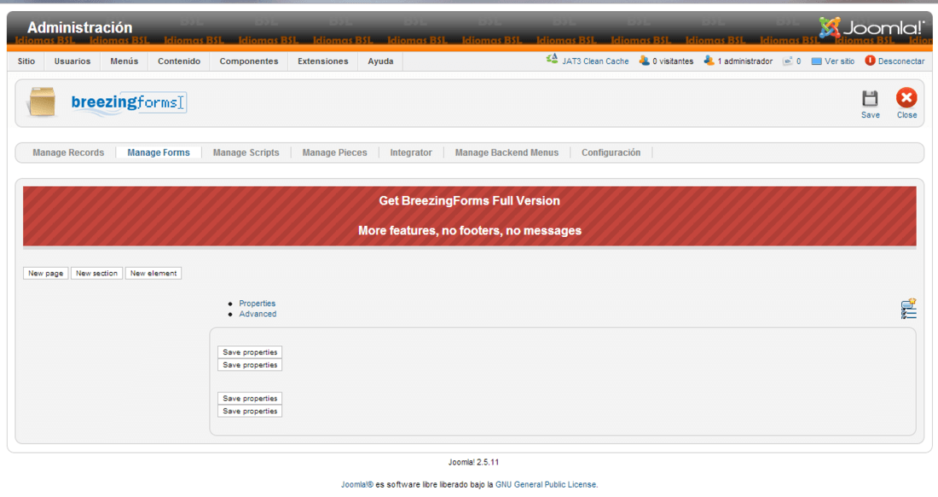The width and height of the screenshot is (938, 497).
Task: Open the Menús menu
Action: [124, 61]
